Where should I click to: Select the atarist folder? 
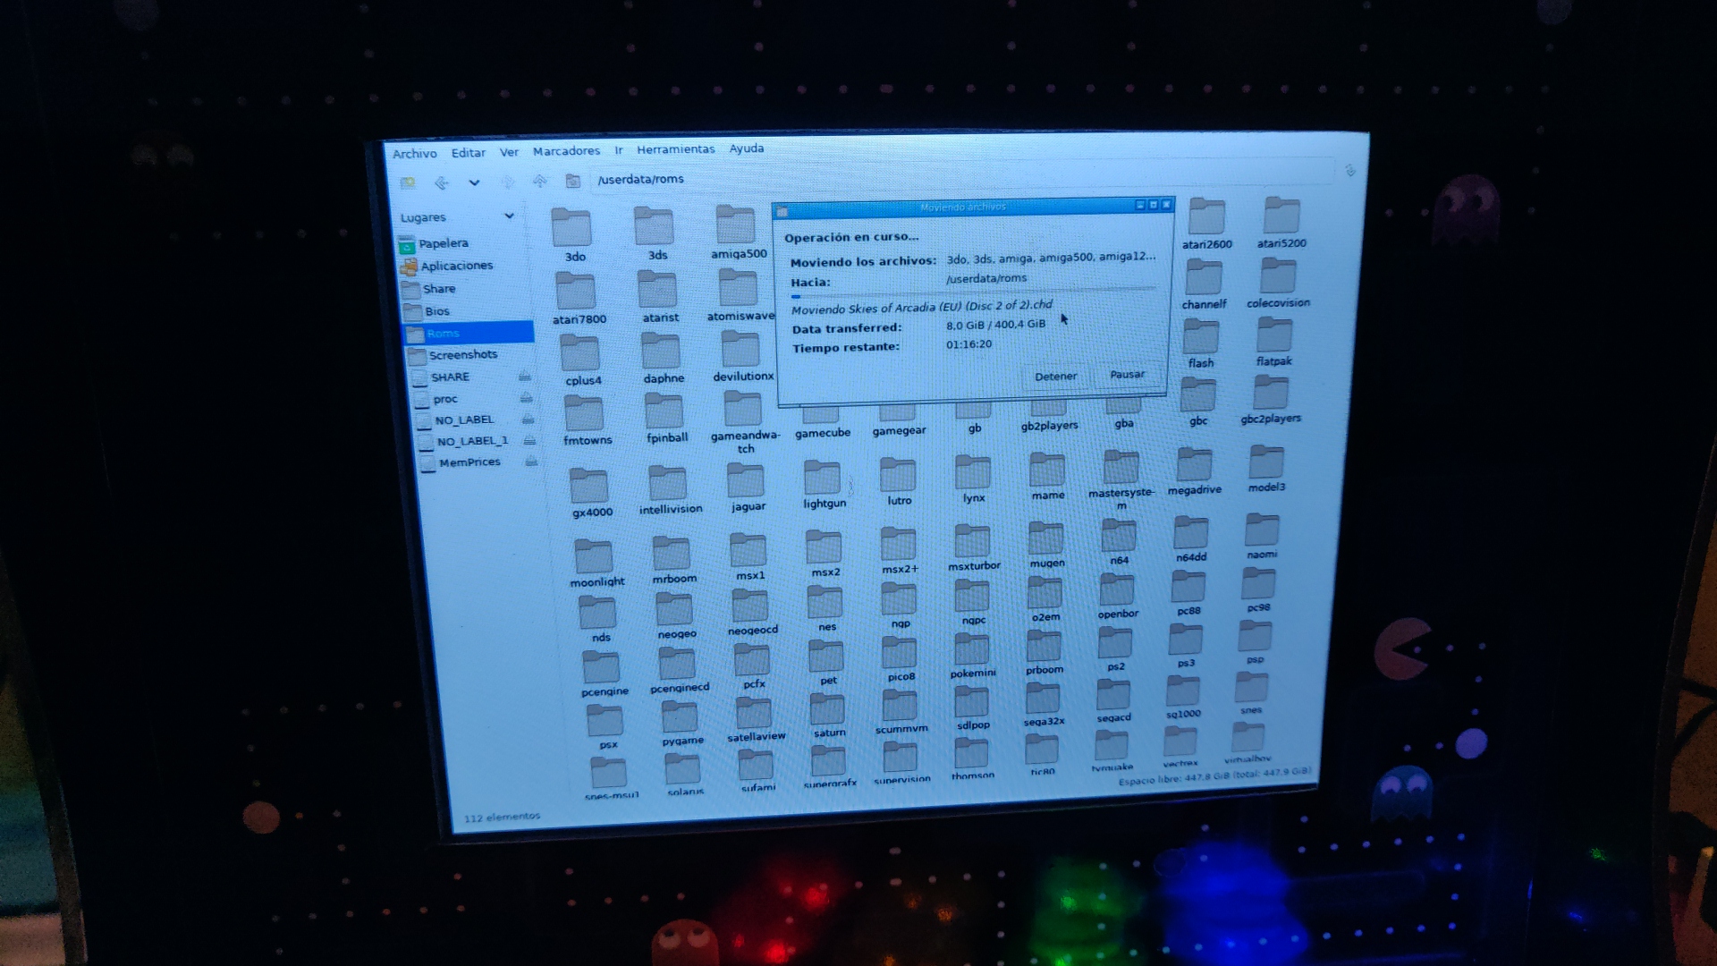659,297
